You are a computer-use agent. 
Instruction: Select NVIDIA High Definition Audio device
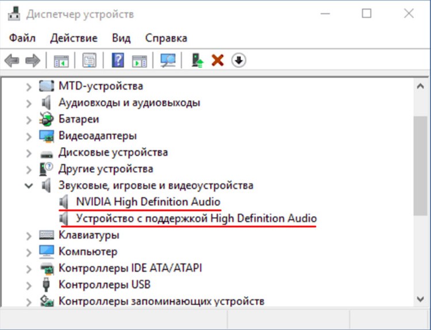pos(148,202)
